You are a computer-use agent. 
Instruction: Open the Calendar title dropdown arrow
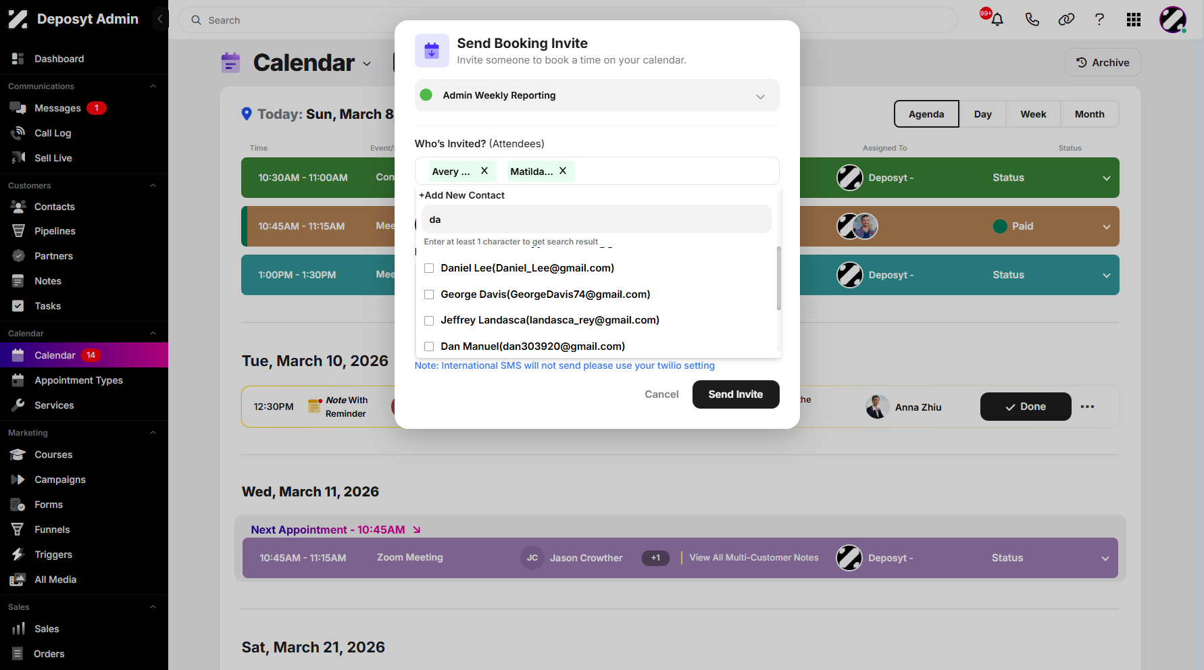coord(367,63)
